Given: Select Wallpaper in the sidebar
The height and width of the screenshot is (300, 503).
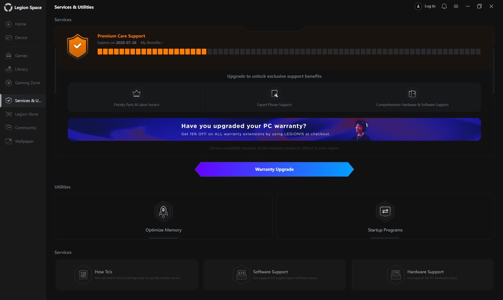Looking at the screenshot, I should pos(24,141).
